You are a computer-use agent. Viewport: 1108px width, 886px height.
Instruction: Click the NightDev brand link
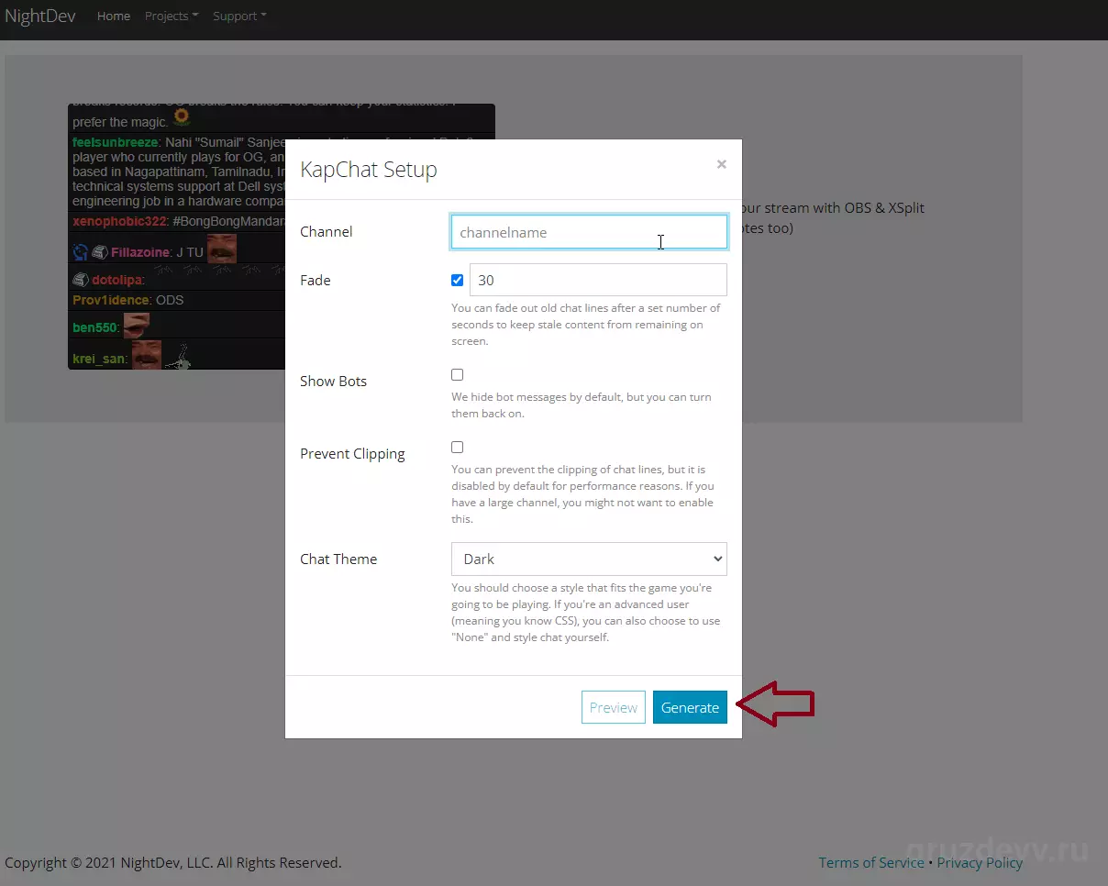coord(40,16)
